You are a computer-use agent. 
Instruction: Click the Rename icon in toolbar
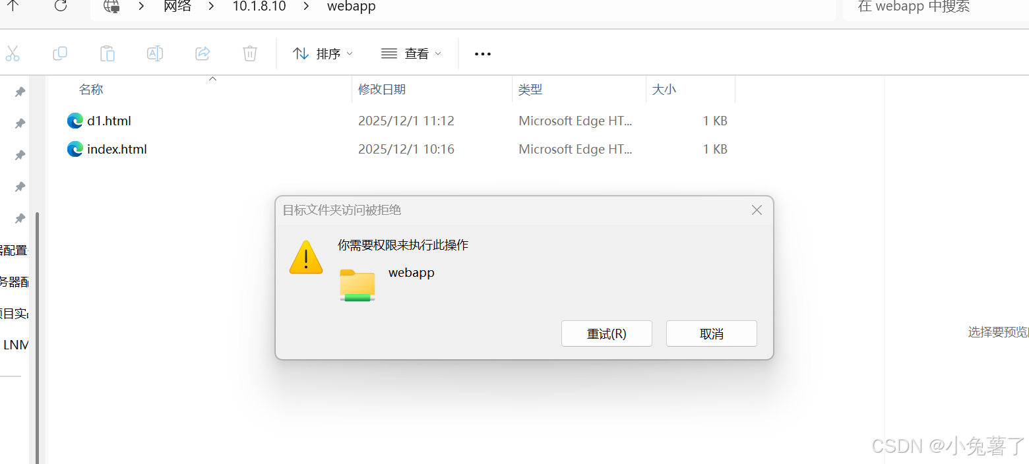click(x=155, y=54)
